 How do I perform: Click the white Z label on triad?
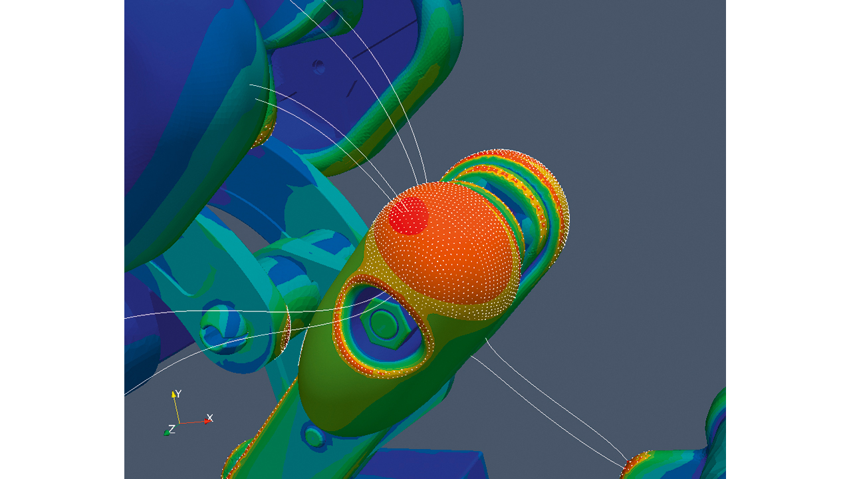coord(172,429)
